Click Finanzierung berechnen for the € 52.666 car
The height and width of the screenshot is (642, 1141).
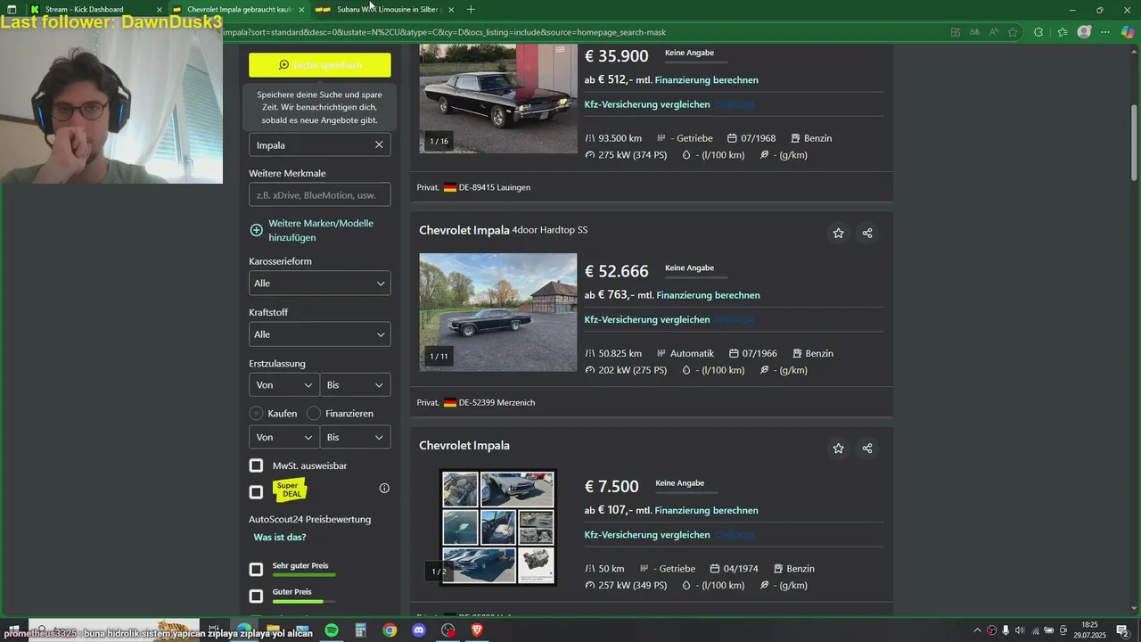coord(707,295)
